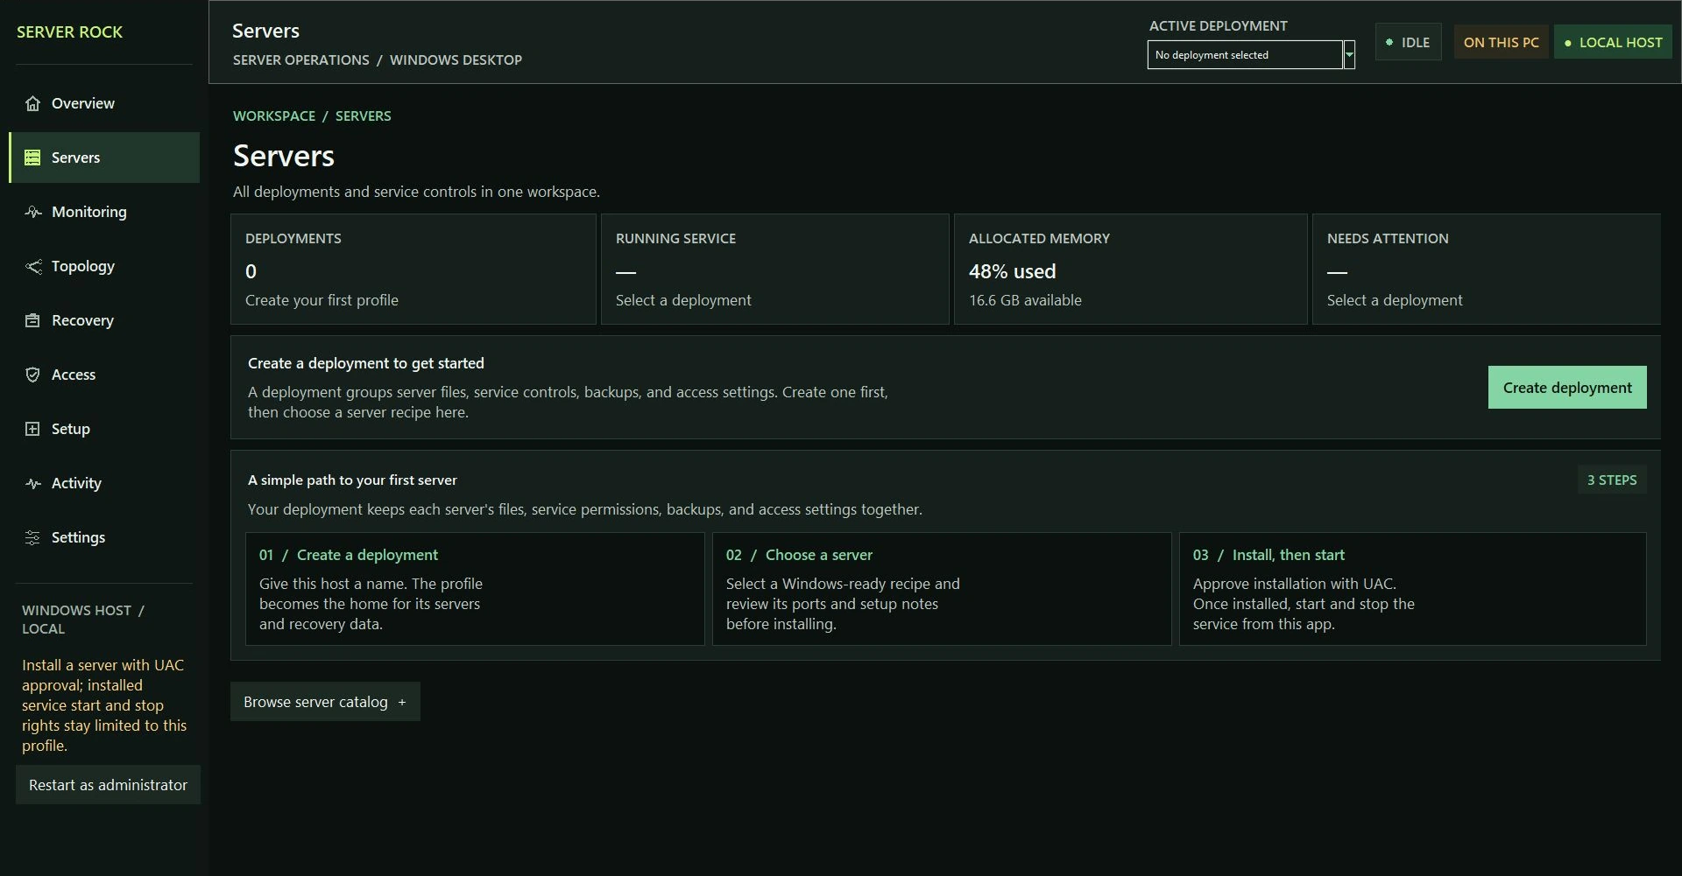Screen dimensions: 1682x876
Task: Switch to Recovery section
Action: pyautogui.click(x=104, y=320)
